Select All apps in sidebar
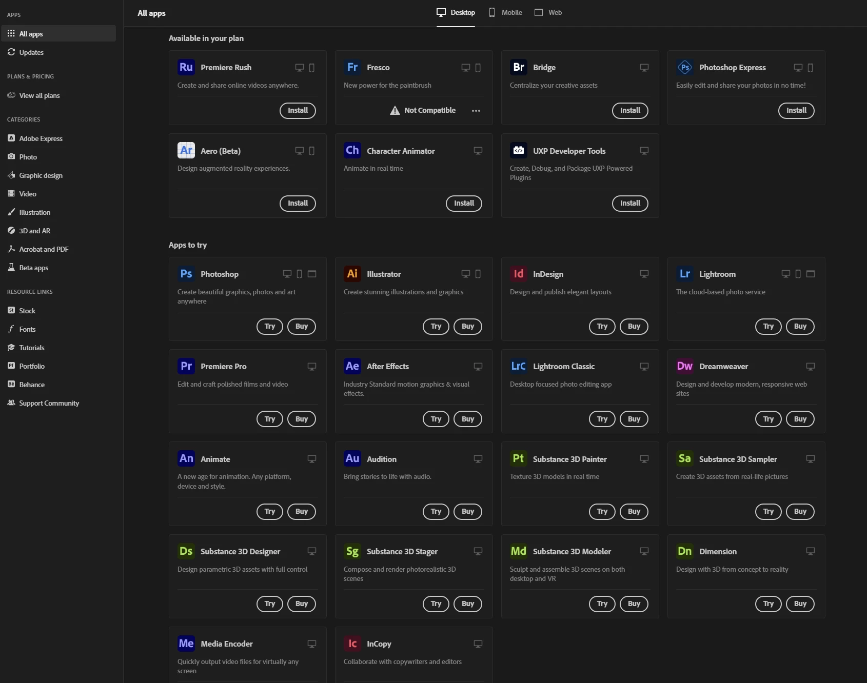The width and height of the screenshot is (867, 683). tap(58, 34)
